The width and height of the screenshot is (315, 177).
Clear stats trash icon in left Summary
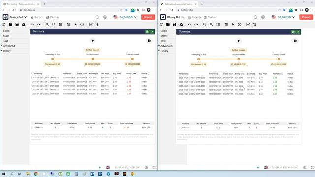149,41
